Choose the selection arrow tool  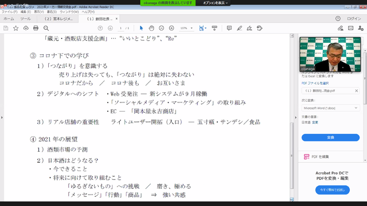[141, 28]
